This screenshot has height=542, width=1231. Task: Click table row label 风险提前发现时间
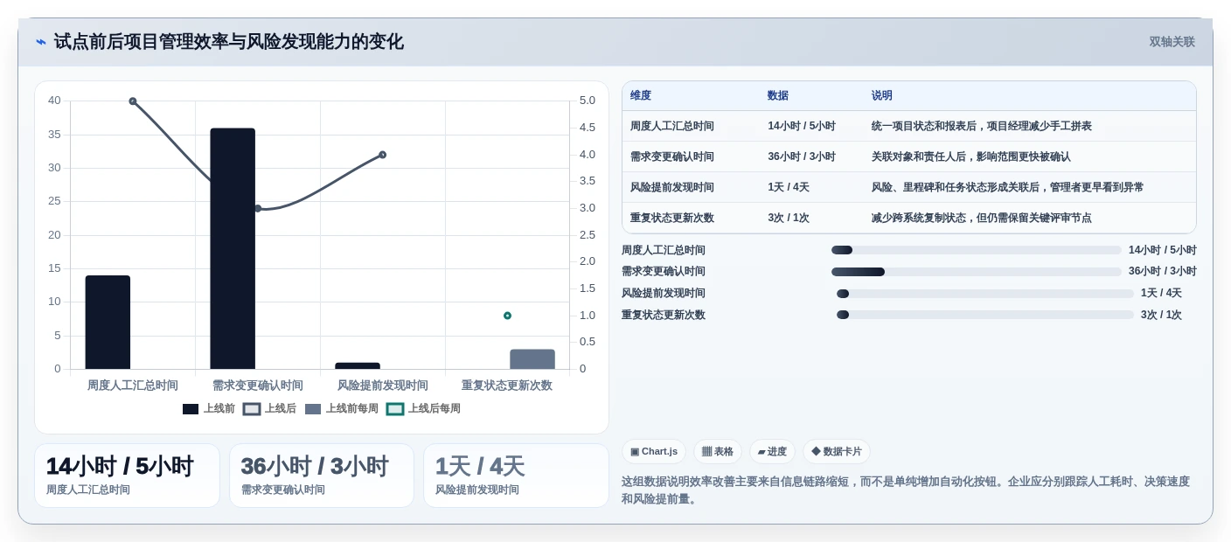coord(672,187)
